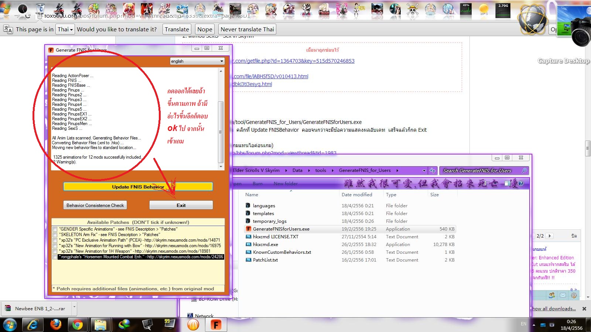Click the browser page vertical scrollbar thumb

click(x=588, y=149)
